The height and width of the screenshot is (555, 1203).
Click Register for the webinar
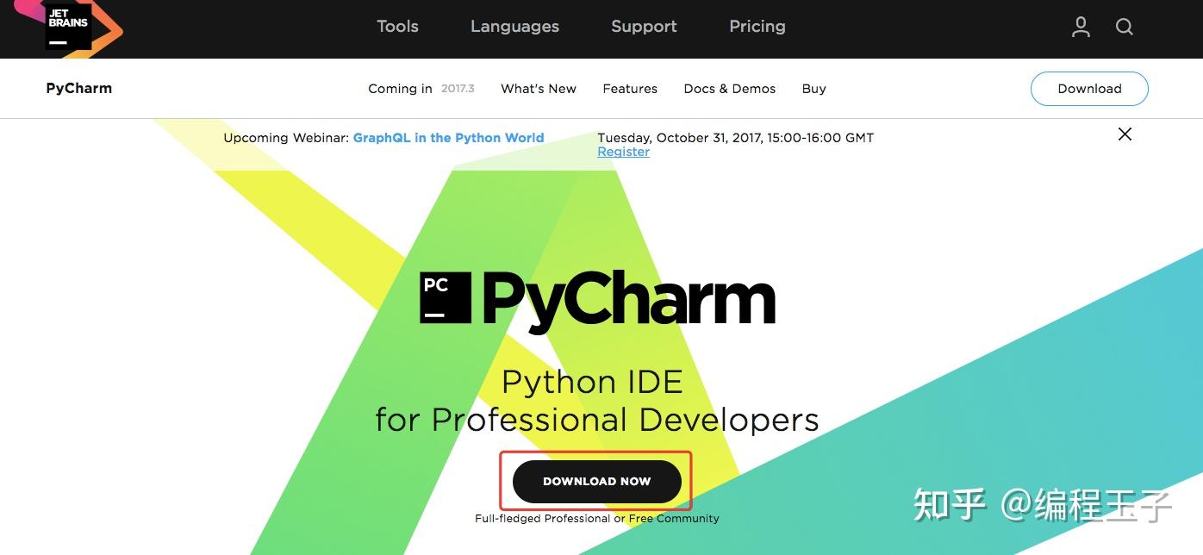[x=623, y=152]
